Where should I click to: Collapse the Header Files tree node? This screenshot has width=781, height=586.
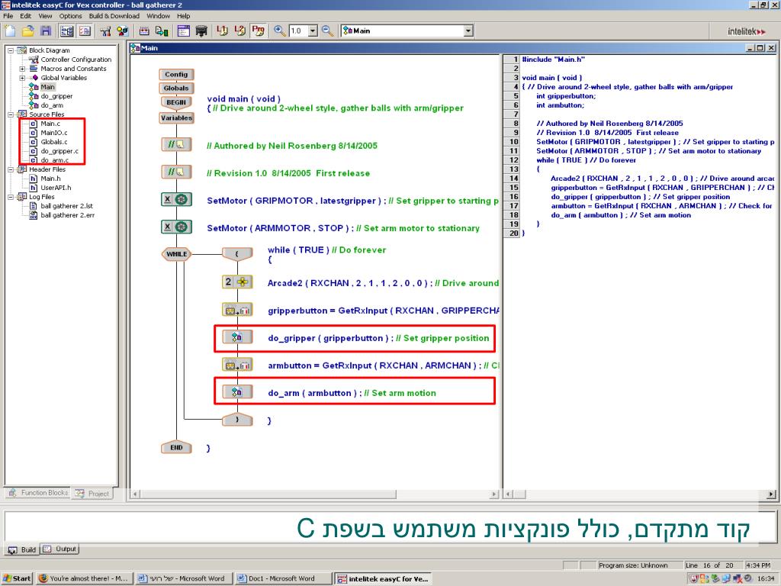tap(11, 169)
